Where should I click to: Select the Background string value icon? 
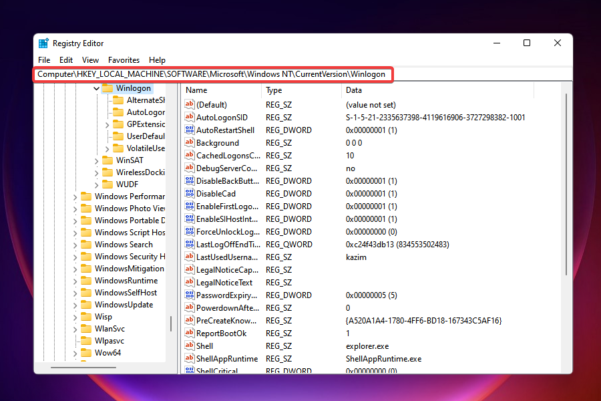coord(190,142)
